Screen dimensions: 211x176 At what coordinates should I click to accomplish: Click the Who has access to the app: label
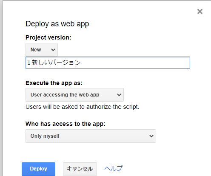coord(66,124)
